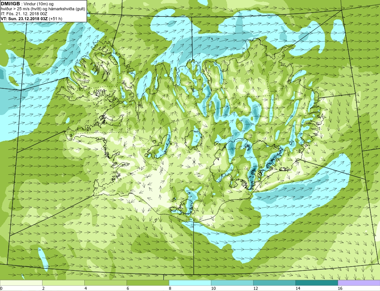Click the purple swatch above 16 m/s
The width and height of the screenshot is (380, 291).
coord(359,283)
